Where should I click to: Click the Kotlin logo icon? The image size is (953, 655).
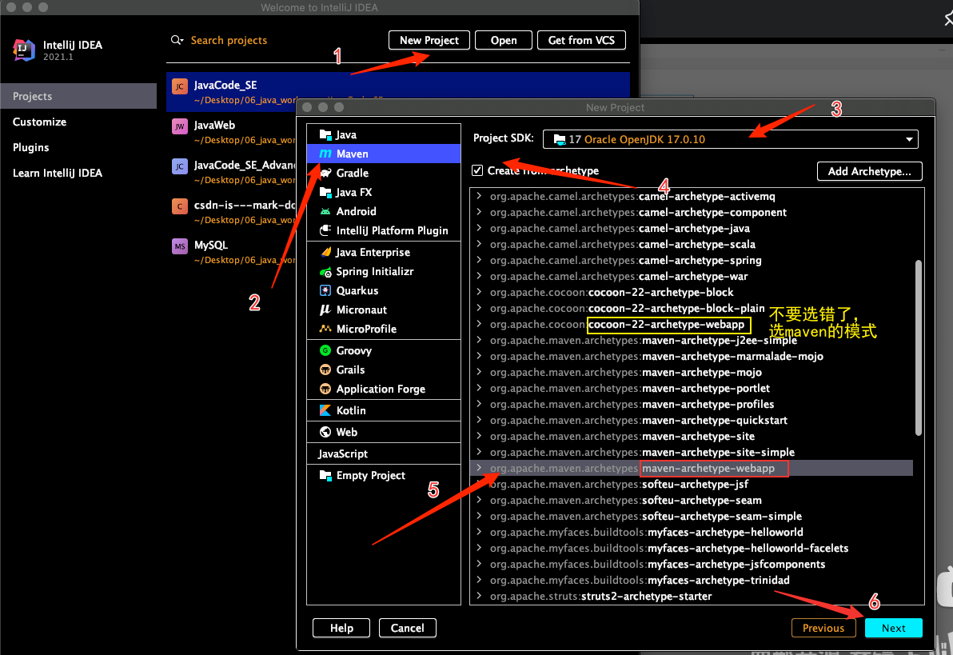[325, 410]
